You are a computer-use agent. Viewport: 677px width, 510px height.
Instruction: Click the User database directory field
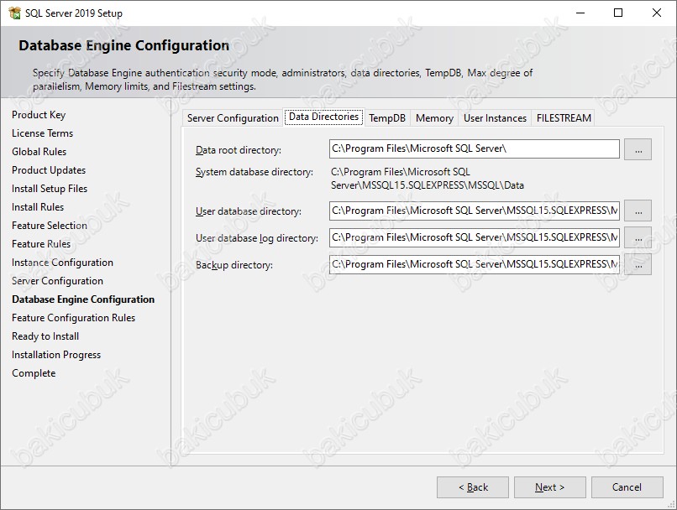click(x=474, y=211)
